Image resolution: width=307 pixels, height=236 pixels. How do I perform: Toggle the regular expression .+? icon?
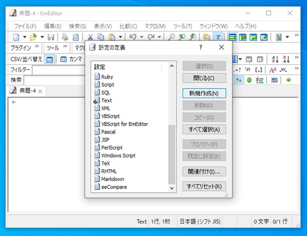[x=237, y=70]
